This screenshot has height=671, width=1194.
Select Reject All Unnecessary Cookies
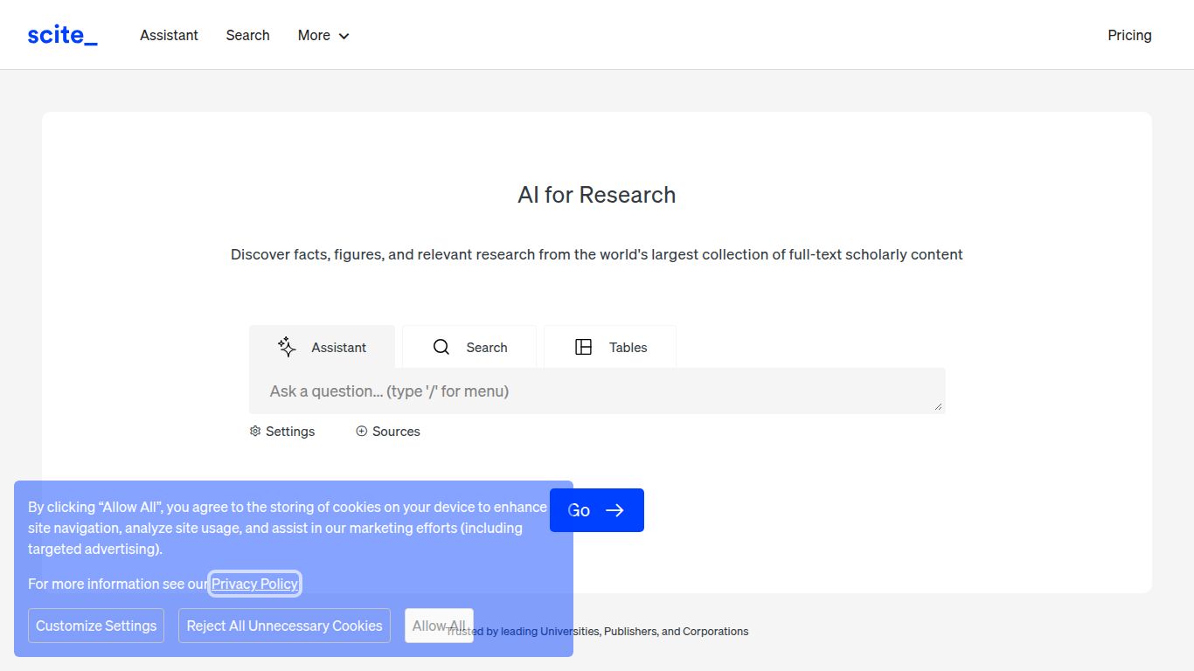(284, 626)
